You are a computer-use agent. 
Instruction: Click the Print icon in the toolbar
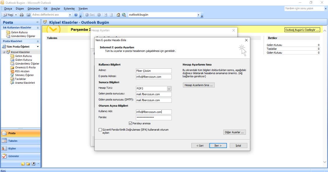[22, 15]
